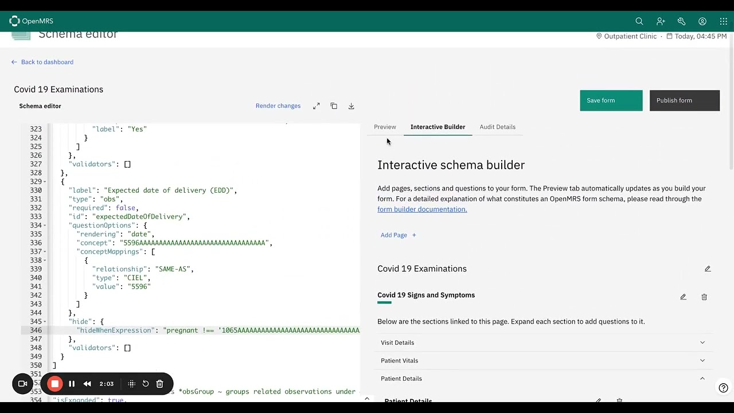This screenshot has width=734, height=413.
Task: Maximize the schema editor panel
Action: point(316,106)
